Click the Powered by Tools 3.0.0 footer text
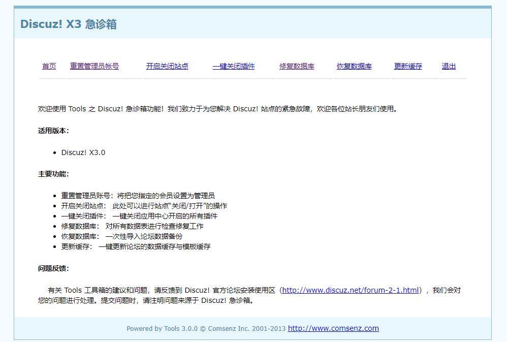The height and width of the screenshot is (342, 507). coord(206,329)
